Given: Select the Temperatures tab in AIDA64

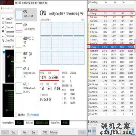Looking at the screenshot, I should point(7,47).
